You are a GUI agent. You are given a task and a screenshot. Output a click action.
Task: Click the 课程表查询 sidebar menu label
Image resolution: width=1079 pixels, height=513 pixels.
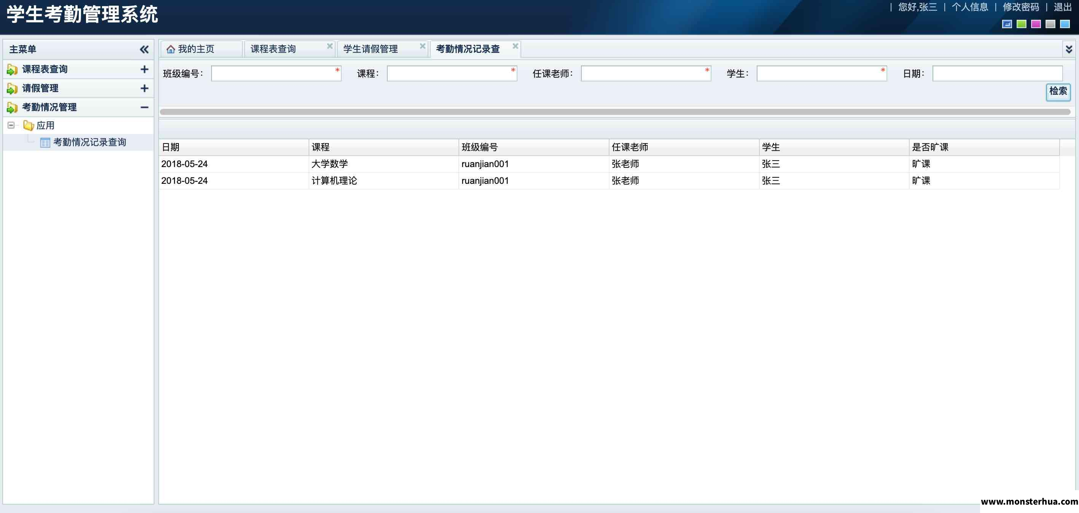[x=45, y=69]
